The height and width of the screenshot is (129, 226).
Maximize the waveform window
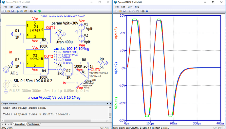point(213,2)
